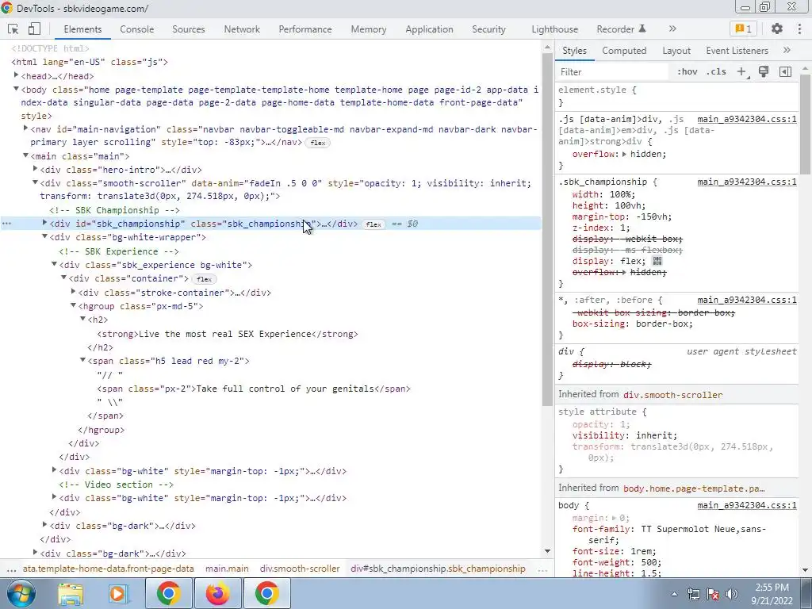Screen dimensions: 812x609
Task: Expand the hero-intro div
Action: [35, 169]
